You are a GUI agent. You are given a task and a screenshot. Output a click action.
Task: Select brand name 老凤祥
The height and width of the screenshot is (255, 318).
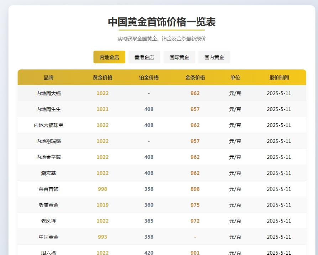[x=48, y=221]
